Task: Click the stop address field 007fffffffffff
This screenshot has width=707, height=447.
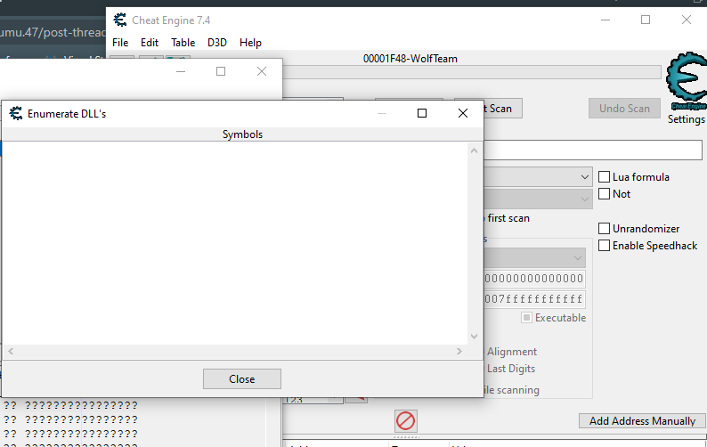Action: 534,298
